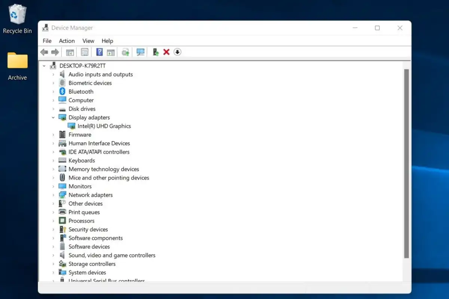The height and width of the screenshot is (299, 449).
Task: Expand the Network adapters category
Action: [54, 195]
